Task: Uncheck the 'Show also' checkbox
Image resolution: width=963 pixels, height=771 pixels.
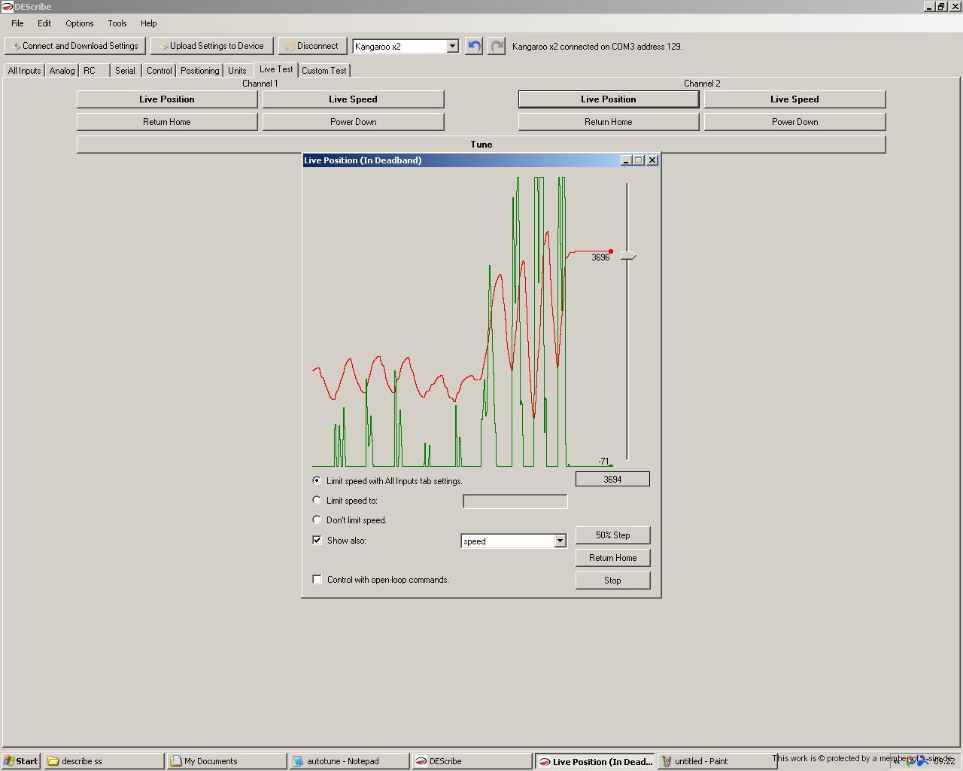Action: 317,540
